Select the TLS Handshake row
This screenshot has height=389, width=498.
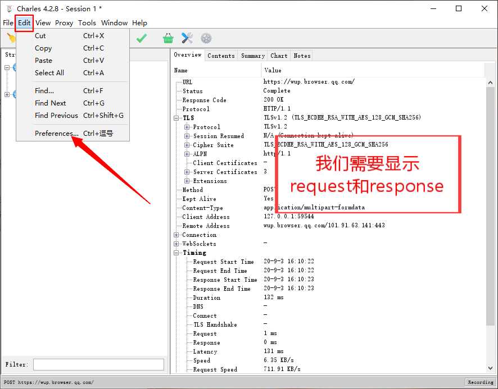(x=329, y=324)
